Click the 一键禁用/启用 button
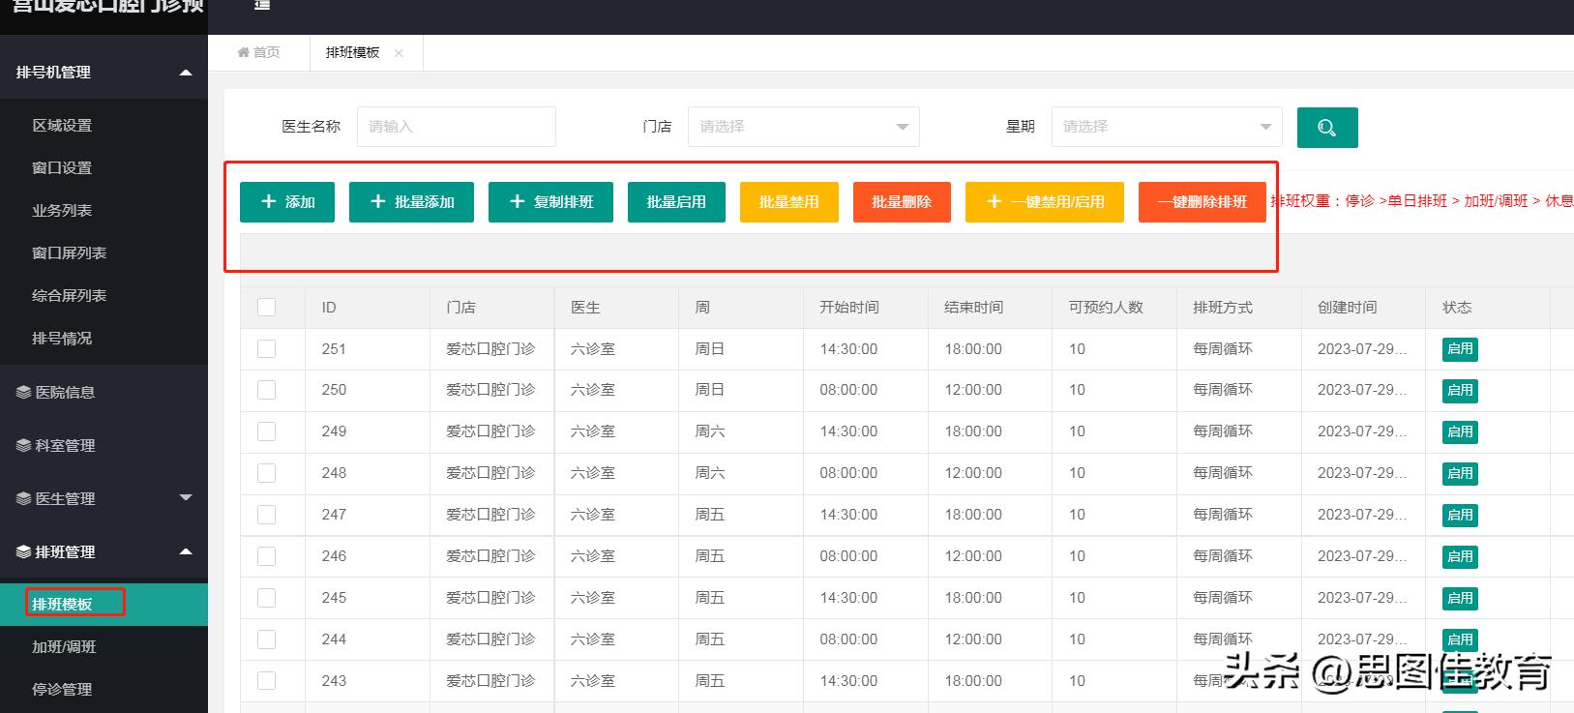Screen dimensions: 1574x713 click(1045, 202)
